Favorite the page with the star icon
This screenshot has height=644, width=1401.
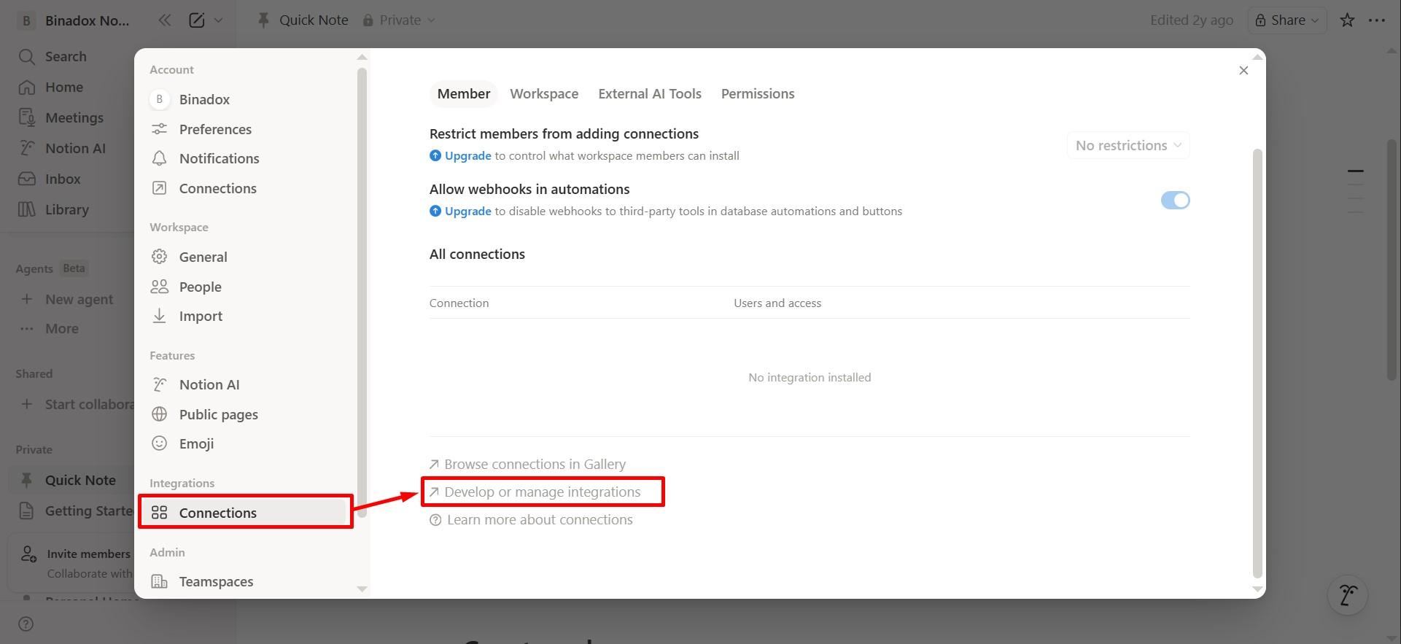1347,20
